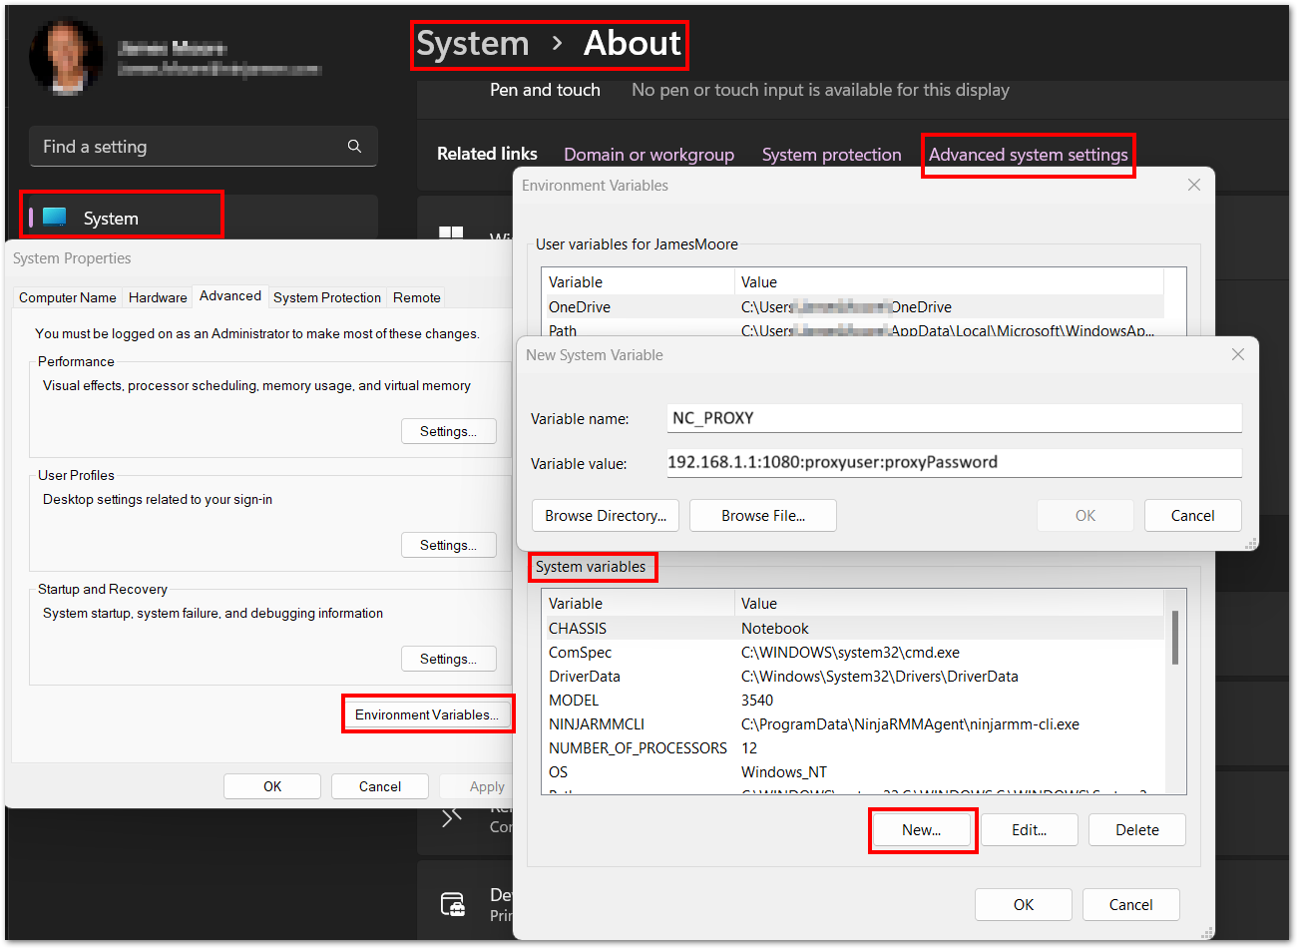
Task: Click Edit for the selected system variable
Action: point(1029,829)
